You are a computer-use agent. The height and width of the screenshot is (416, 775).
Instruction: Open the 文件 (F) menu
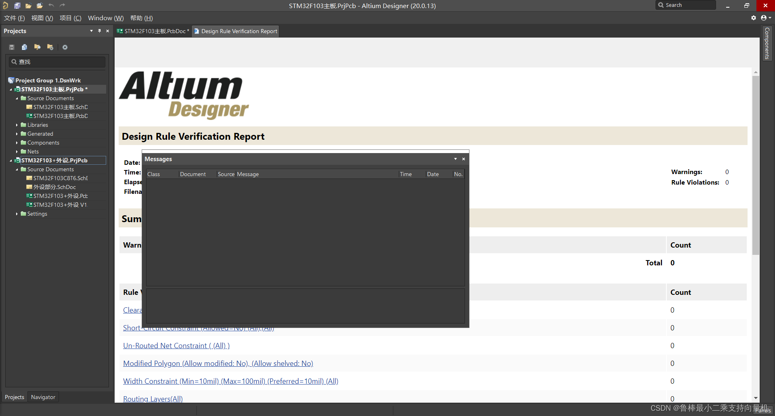coord(15,18)
